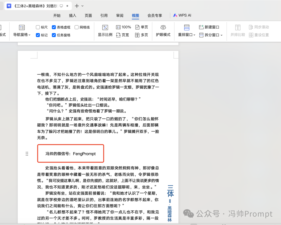Enable the 网格线 gridlines checkbox
This screenshot has width=281, height=225.
pos(77,27)
